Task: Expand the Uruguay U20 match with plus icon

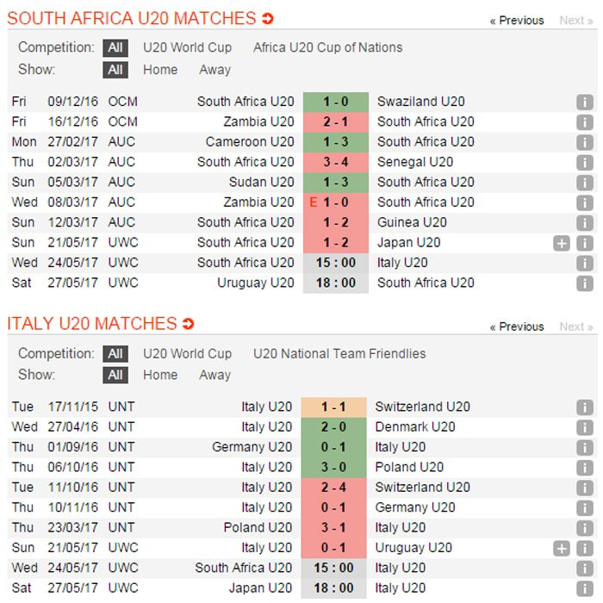Action: pos(562,548)
